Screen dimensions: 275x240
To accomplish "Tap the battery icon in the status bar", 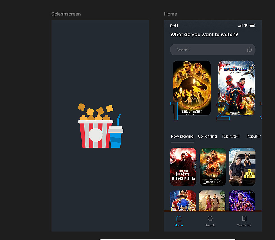I will coord(252,26).
